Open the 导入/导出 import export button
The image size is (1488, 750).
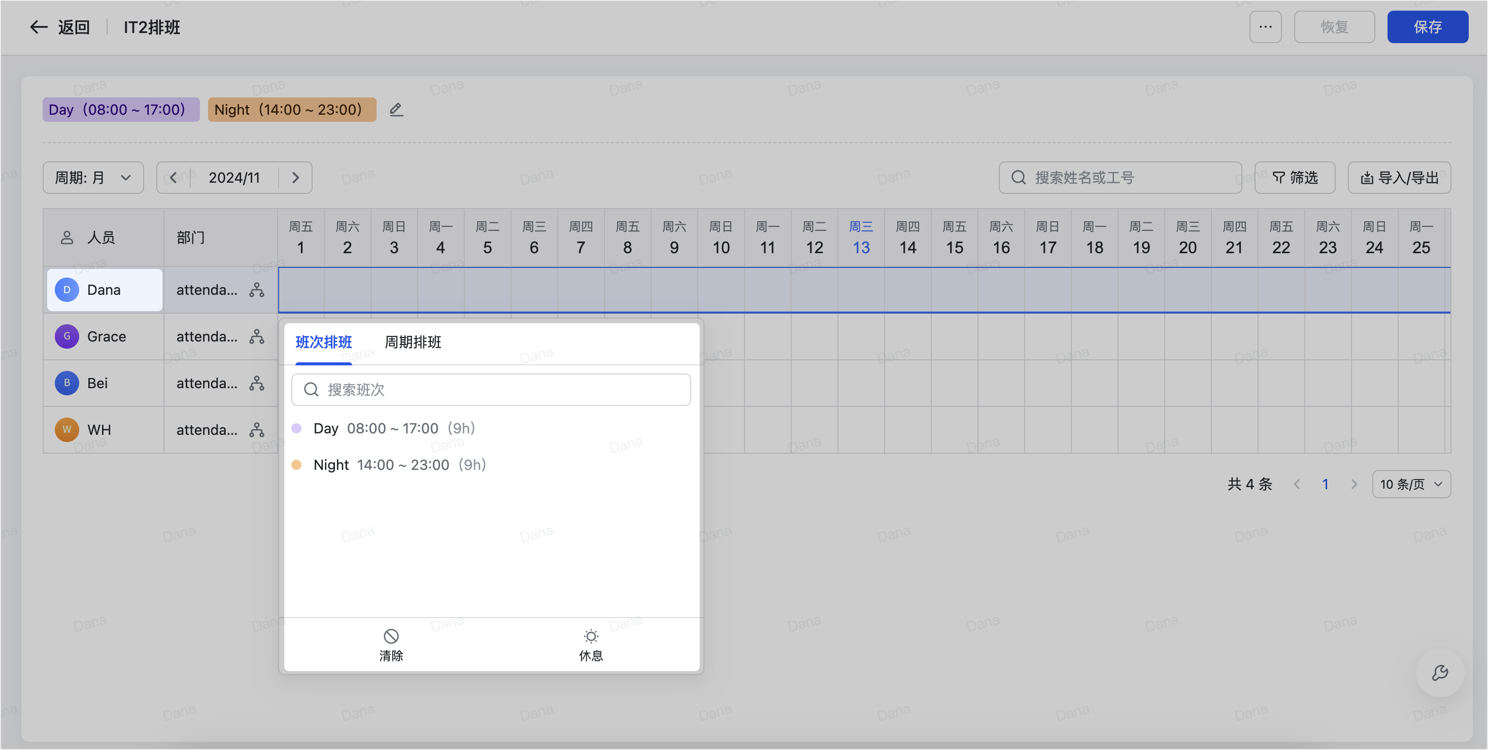point(1399,177)
